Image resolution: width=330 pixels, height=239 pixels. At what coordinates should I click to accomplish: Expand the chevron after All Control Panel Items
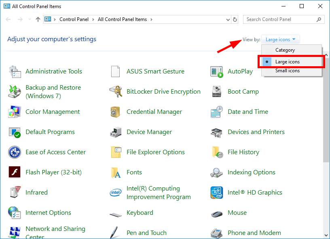tap(151, 19)
